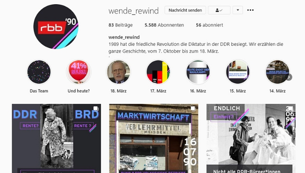Show next story highlights with arrow
Screen dimensions: 305x173
[289, 77]
